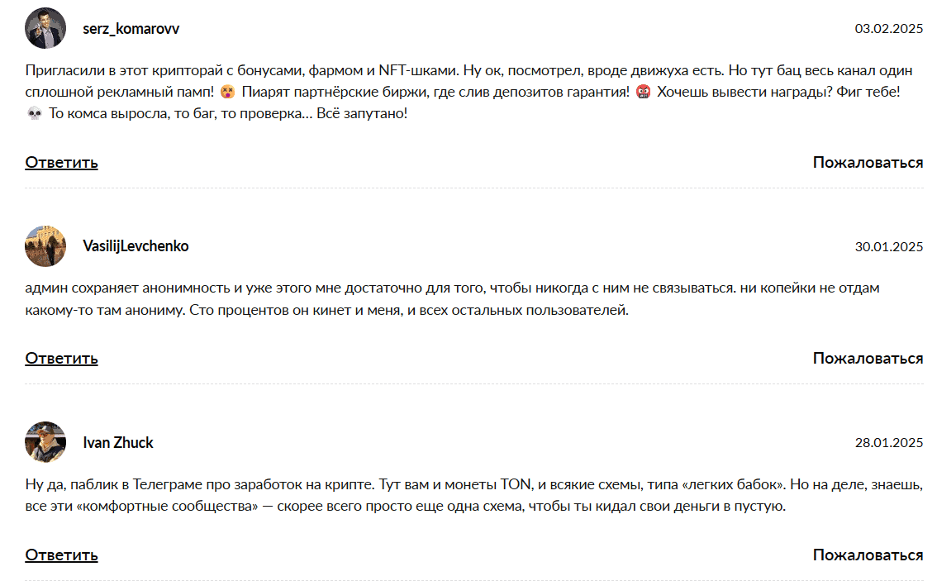Image resolution: width=937 pixels, height=581 pixels.
Task: Report serz_komarovv's comment with Пожаловаться
Action: [868, 162]
